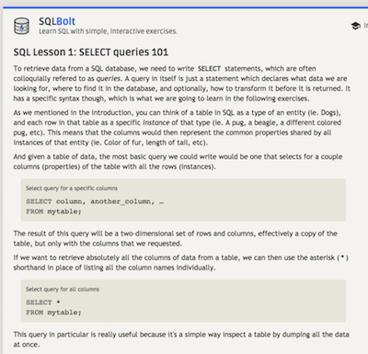Click the italic word 'instance' in second paragraph
368x354 pixels.
pyautogui.click(x=155, y=122)
